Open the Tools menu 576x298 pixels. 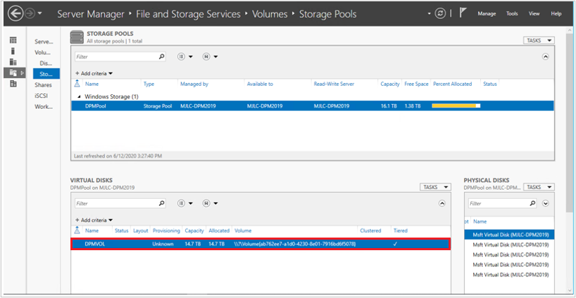[512, 13]
